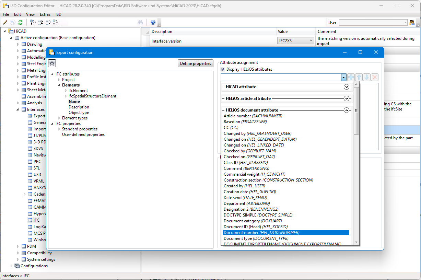421x280 pixels.
Task: Click the PDM node icon in main tree
Action: [24, 246]
